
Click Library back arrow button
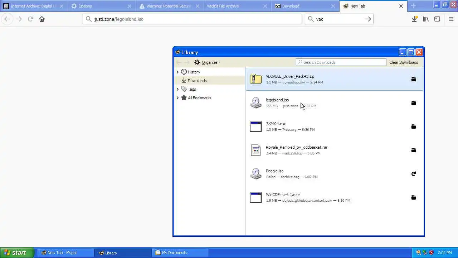[x=179, y=62]
